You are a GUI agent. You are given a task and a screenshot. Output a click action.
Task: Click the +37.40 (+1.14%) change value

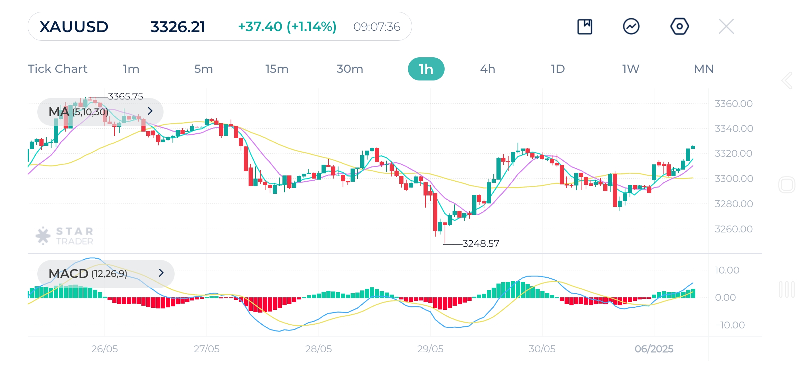(x=287, y=26)
